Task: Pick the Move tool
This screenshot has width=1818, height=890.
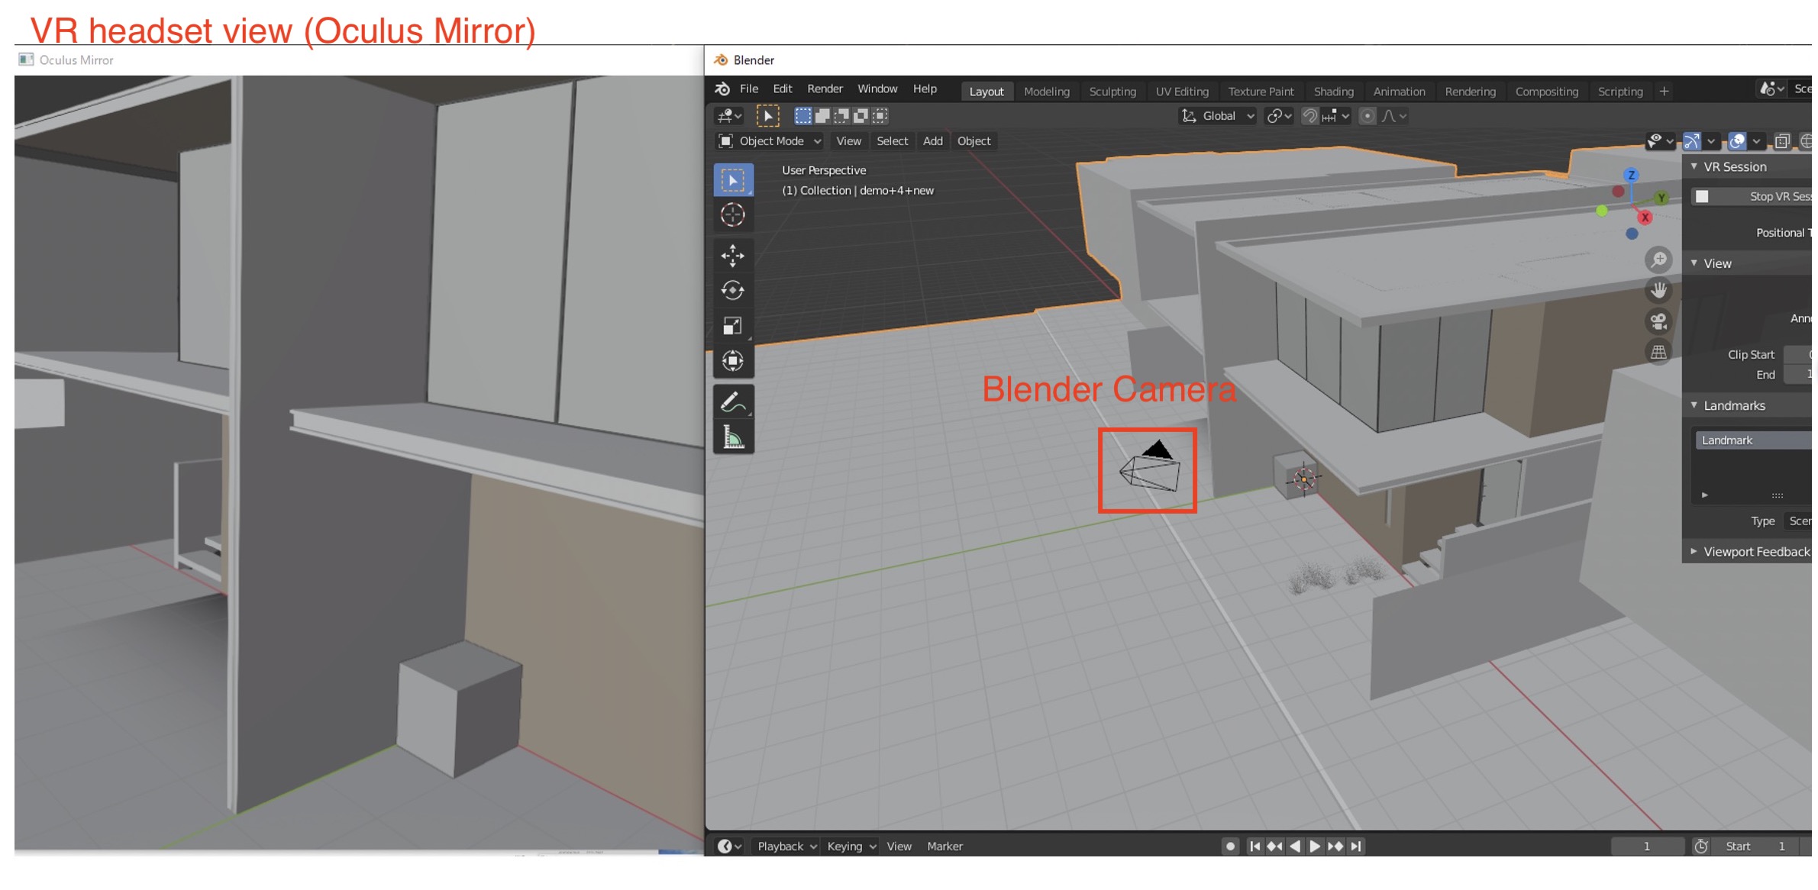Action: 733,256
